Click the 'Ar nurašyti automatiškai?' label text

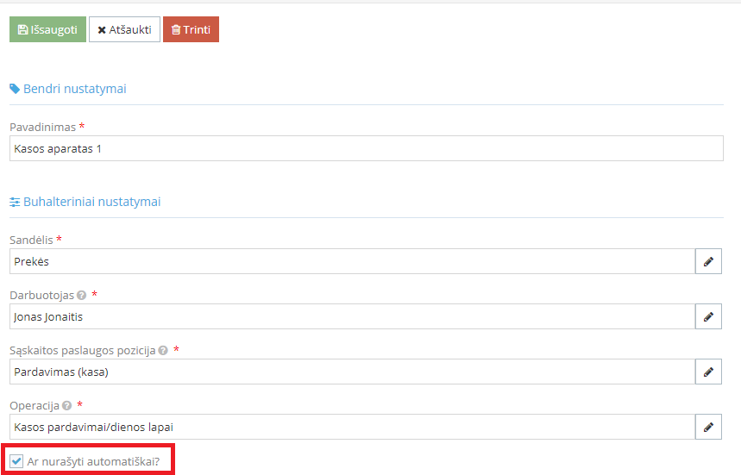pyautogui.click(x=93, y=461)
